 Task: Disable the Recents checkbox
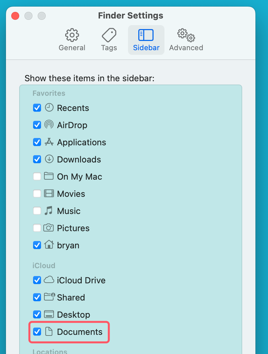[37, 108]
